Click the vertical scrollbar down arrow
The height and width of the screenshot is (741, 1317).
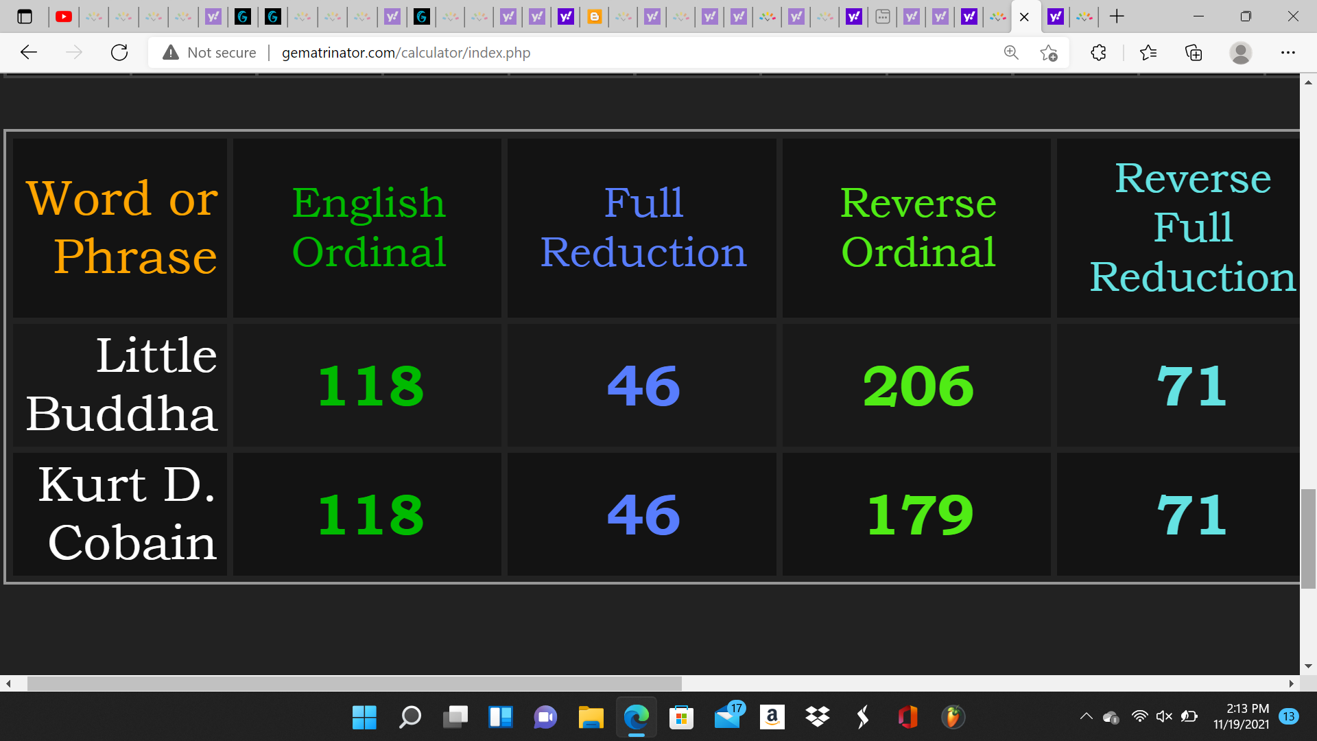[x=1308, y=666]
